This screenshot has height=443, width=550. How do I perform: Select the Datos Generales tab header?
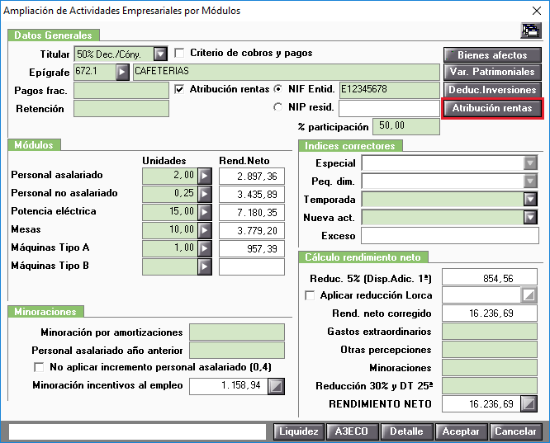pos(54,35)
